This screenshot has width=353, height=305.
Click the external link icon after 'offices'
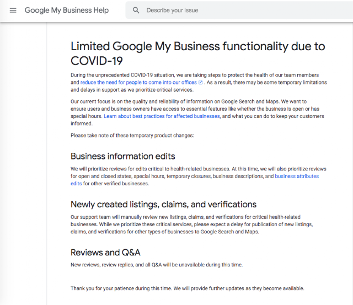pos(200,82)
